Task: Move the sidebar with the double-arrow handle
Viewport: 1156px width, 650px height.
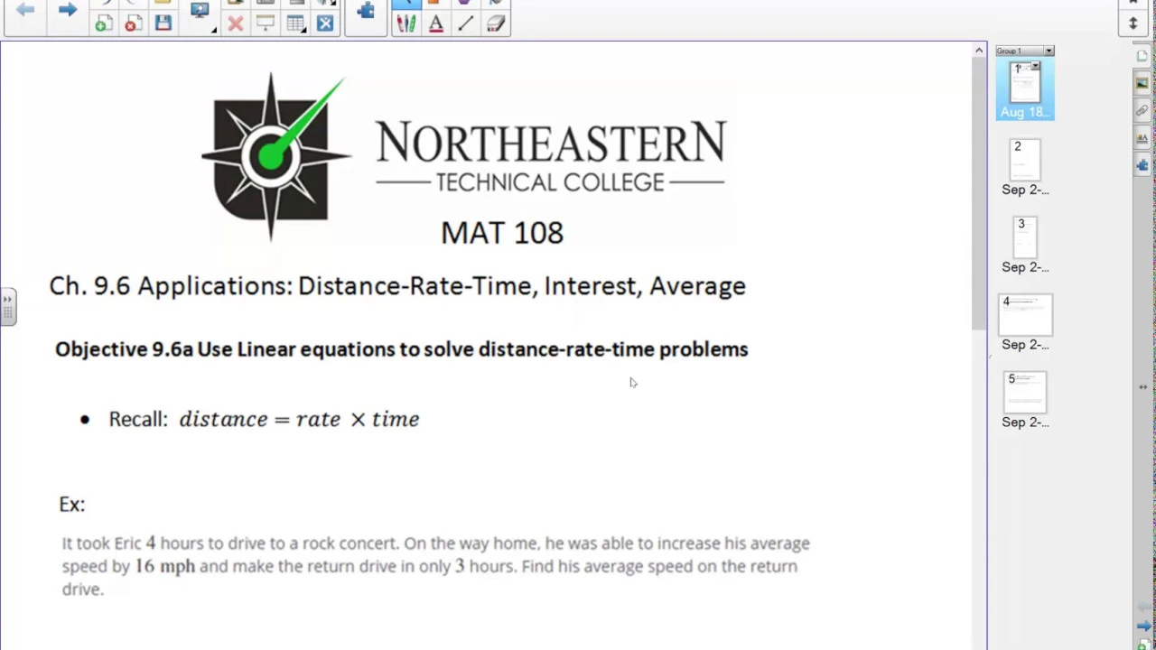Action: (1142, 387)
